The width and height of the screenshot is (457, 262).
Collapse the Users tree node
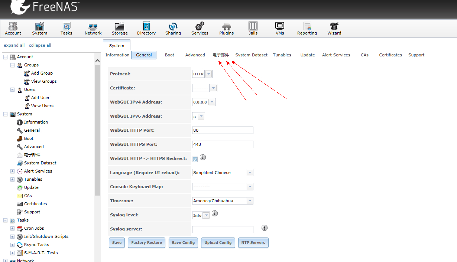coord(12,89)
